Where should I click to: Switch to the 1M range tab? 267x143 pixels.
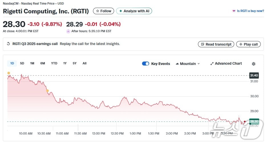click(32, 63)
